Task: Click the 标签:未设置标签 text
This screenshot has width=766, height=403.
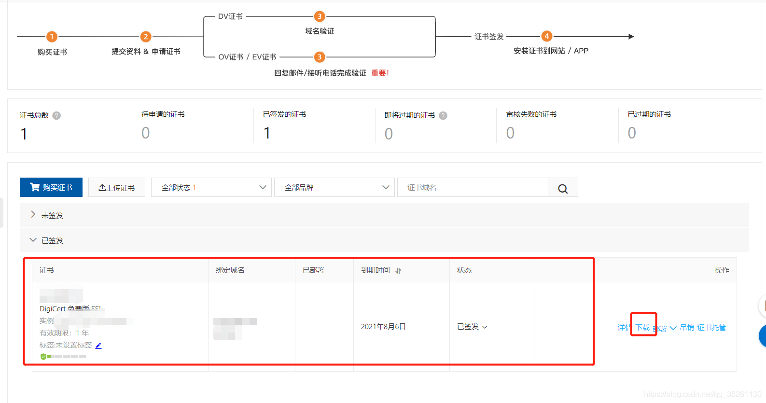Action: [x=66, y=345]
